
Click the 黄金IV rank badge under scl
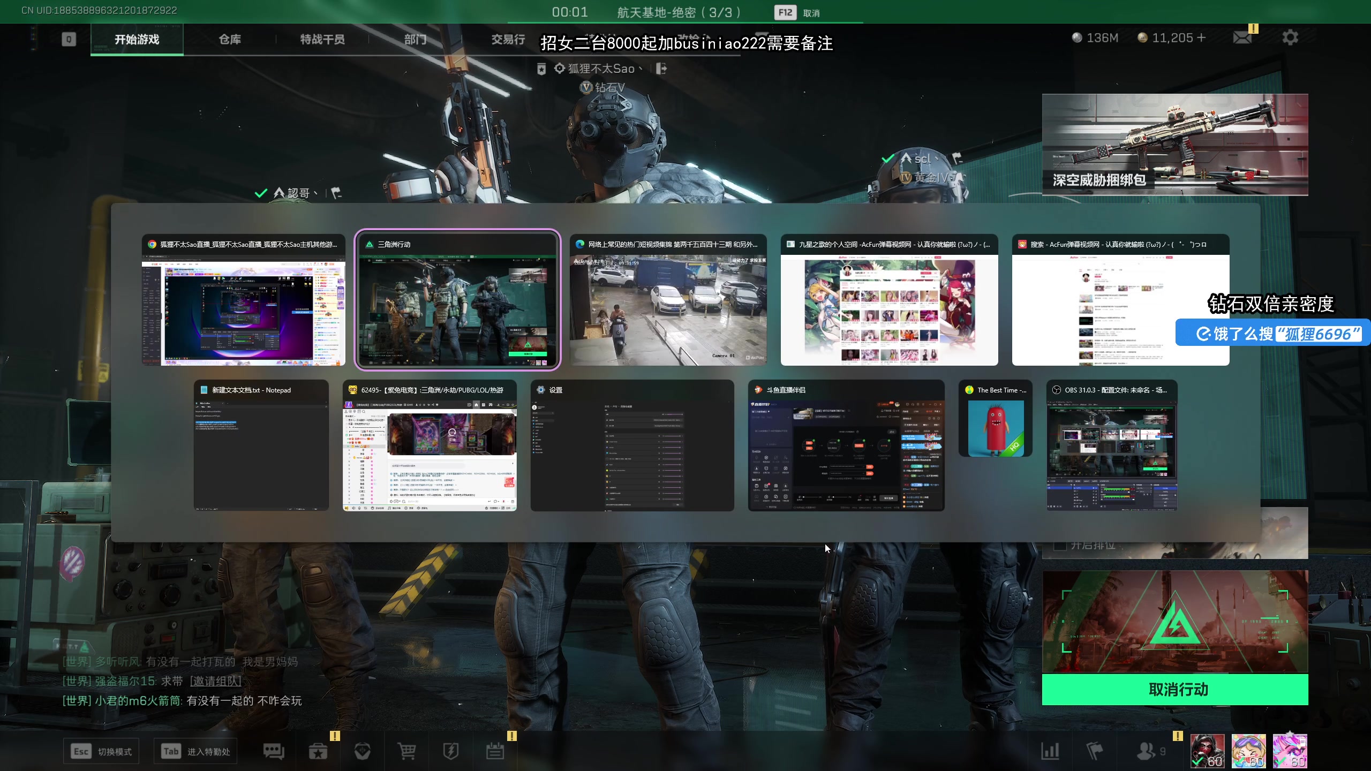(923, 177)
